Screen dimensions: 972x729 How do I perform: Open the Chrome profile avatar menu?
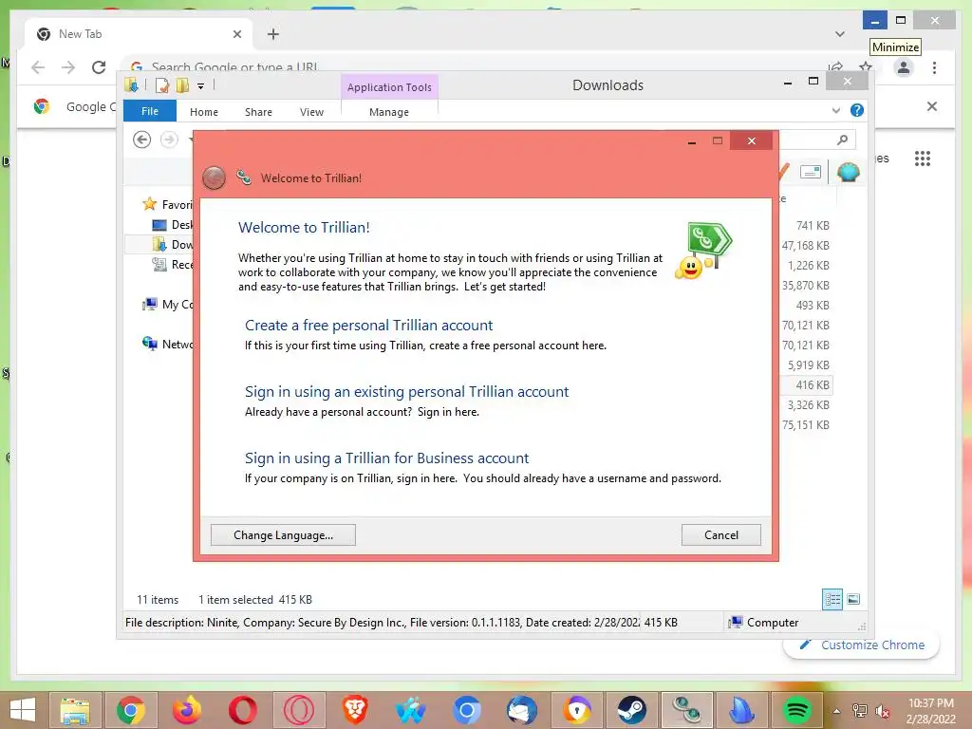click(904, 67)
